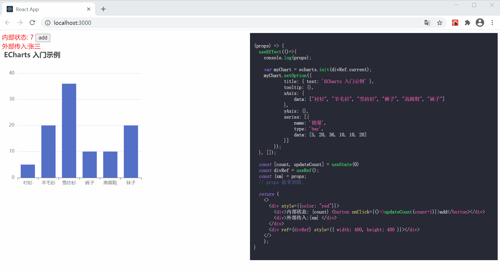Click the y-axis label 40

point(12,73)
